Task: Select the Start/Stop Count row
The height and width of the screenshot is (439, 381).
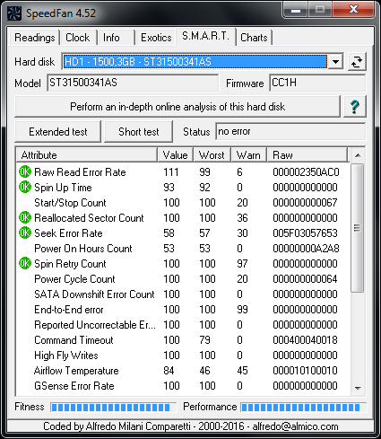Action: pyautogui.click(x=183, y=203)
